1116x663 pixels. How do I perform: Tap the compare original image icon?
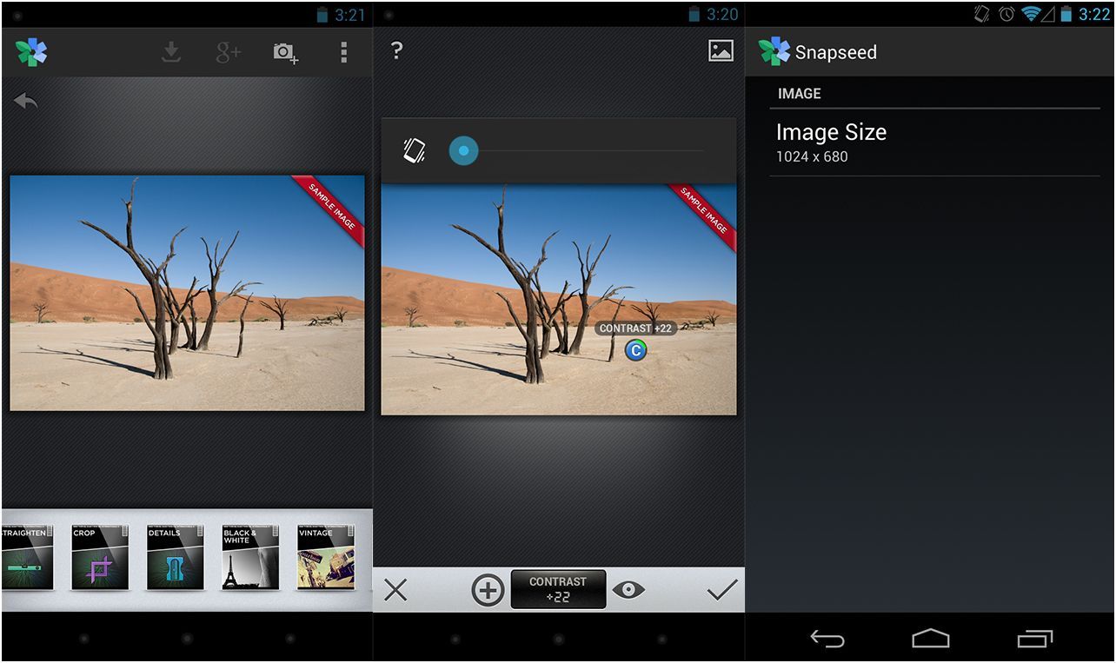click(x=721, y=50)
